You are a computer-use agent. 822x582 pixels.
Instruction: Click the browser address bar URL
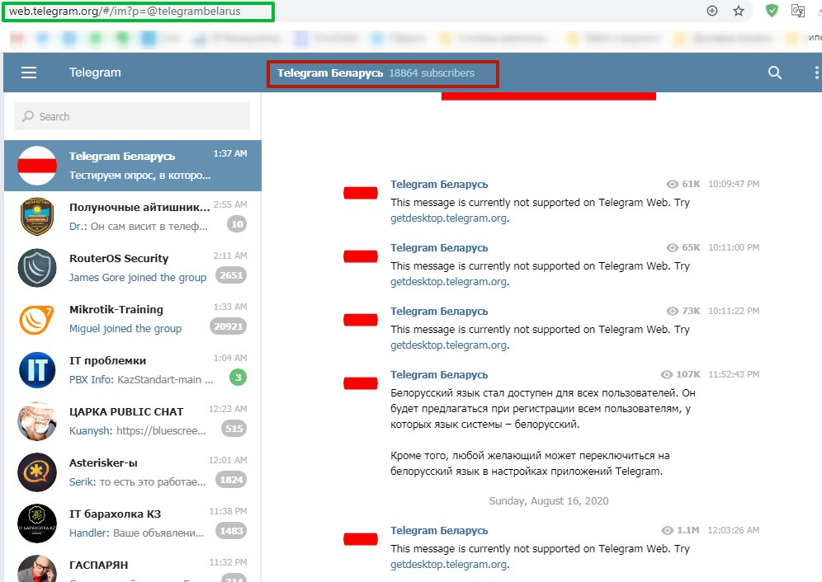click(x=125, y=11)
